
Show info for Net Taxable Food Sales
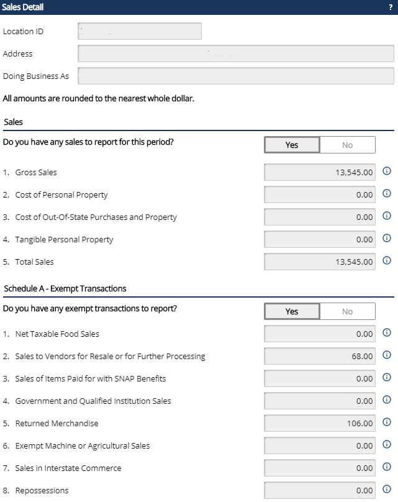(387, 332)
